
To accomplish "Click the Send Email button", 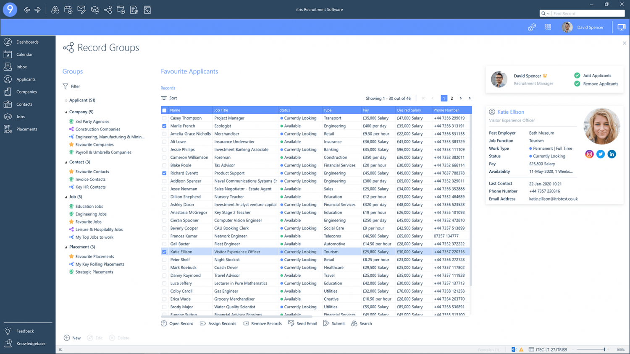I will (x=302, y=324).
